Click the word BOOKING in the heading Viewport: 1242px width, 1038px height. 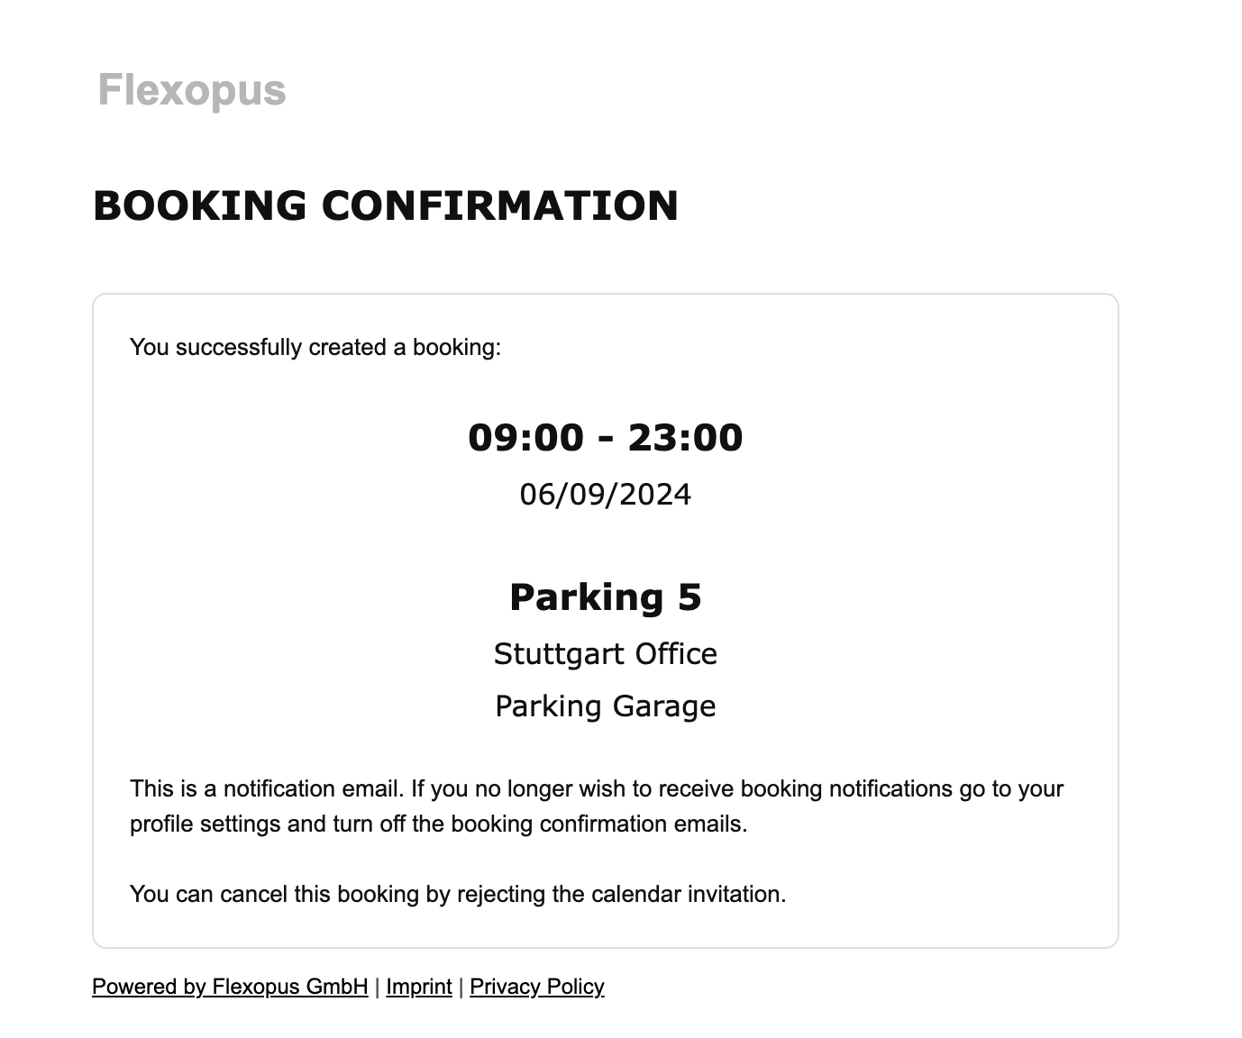click(x=199, y=205)
